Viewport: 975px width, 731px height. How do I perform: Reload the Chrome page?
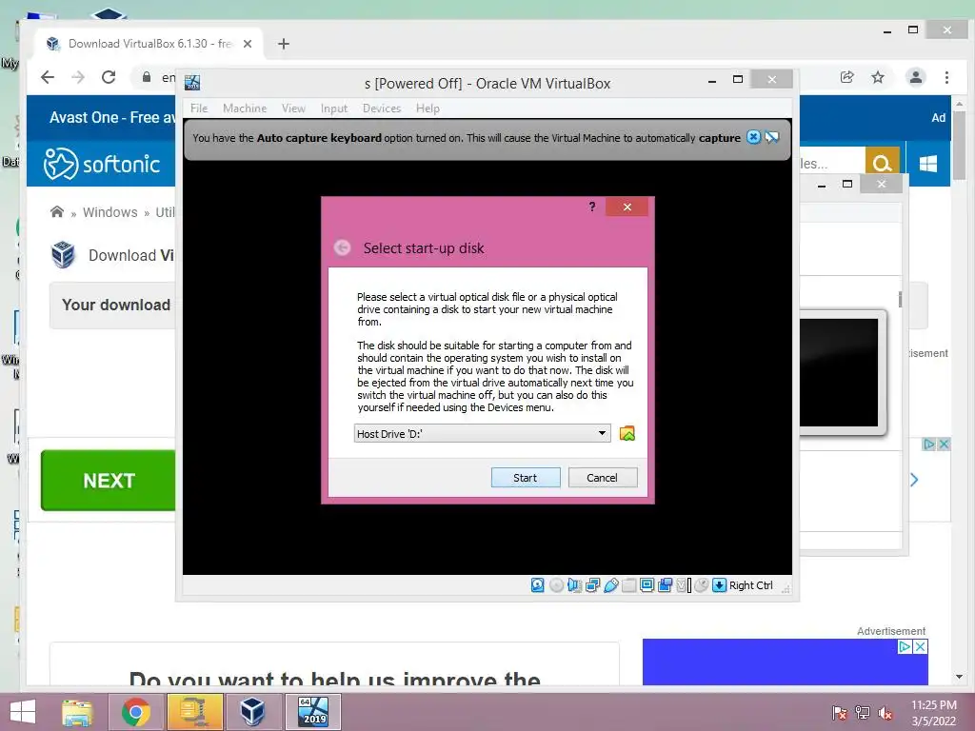tap(109, 77)
